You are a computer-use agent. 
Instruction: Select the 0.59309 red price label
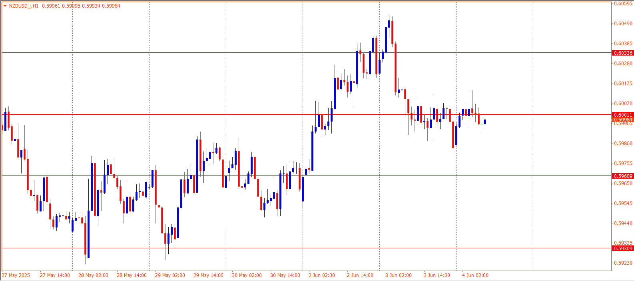[x=623, y=249]
